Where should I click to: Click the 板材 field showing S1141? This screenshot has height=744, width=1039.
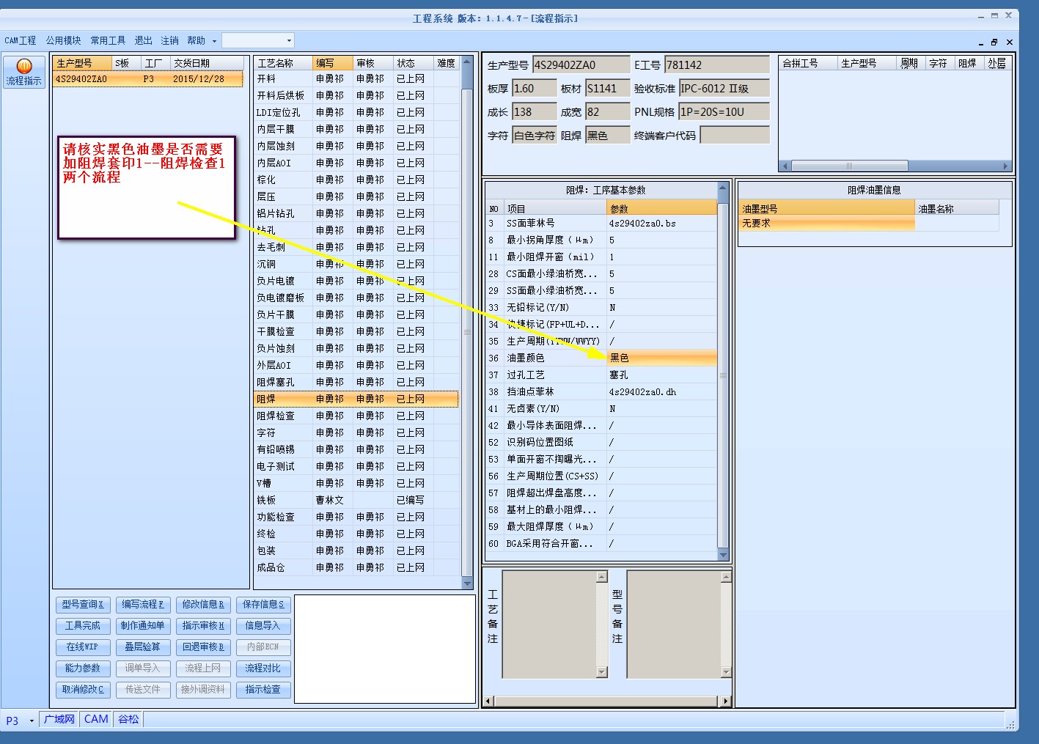[607, 89]
